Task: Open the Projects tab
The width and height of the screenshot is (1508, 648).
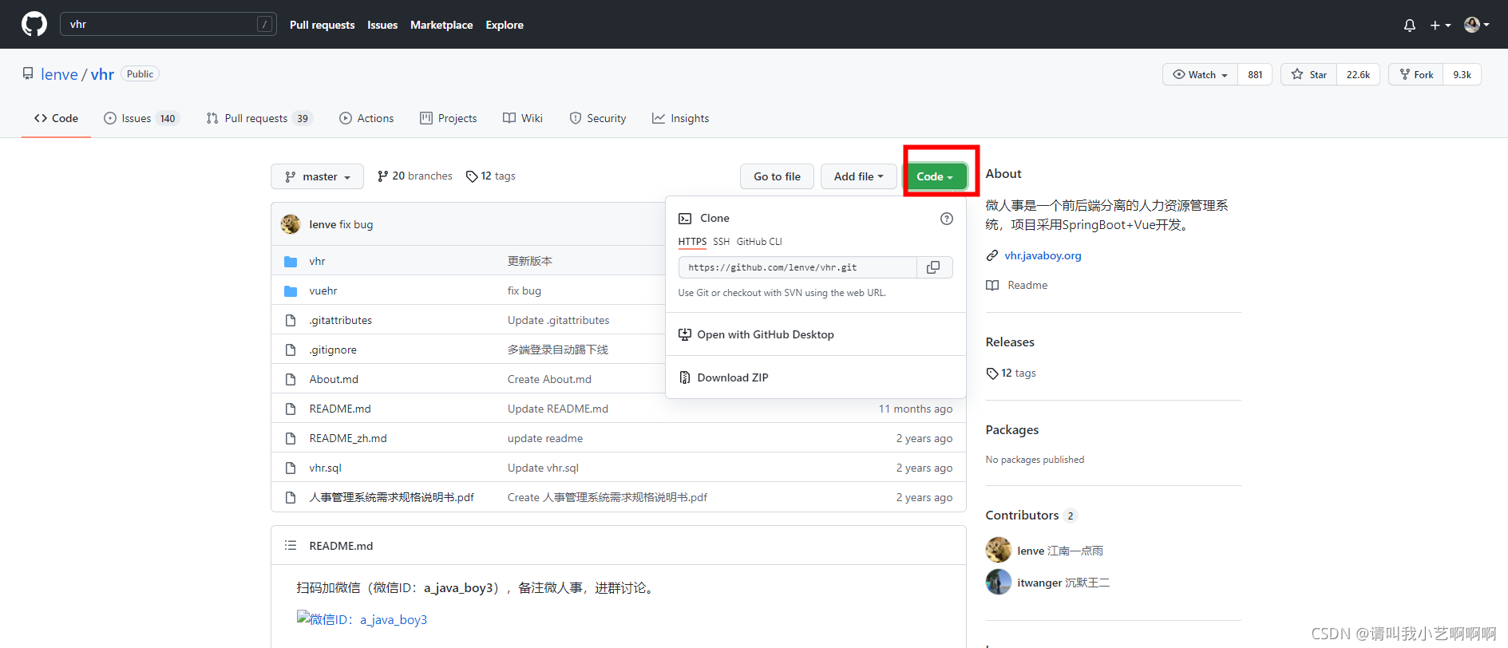Action: pyautogui.click(x=449, y=118)
